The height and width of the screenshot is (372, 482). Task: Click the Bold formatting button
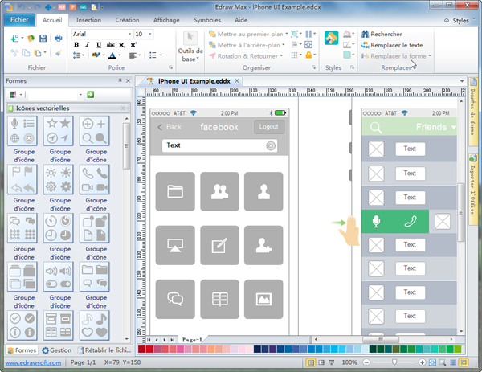coord(77,45)
